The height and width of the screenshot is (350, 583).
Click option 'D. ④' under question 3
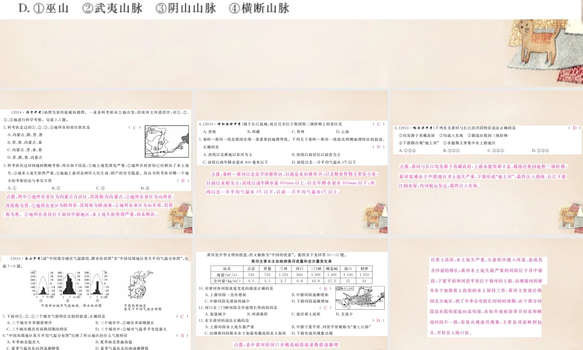pyautogui.click(x=145, y=188)
